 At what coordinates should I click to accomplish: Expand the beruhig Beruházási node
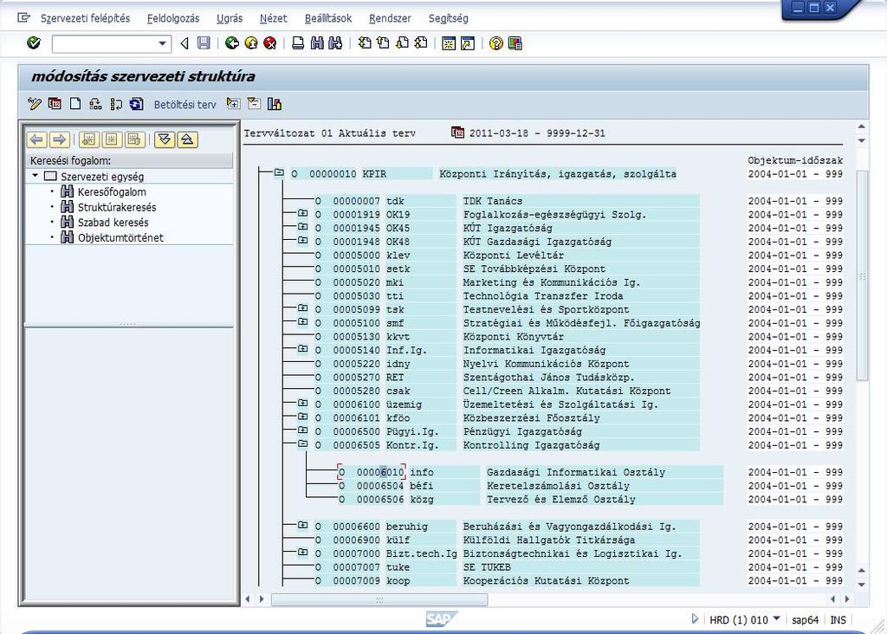coord(302,525)
